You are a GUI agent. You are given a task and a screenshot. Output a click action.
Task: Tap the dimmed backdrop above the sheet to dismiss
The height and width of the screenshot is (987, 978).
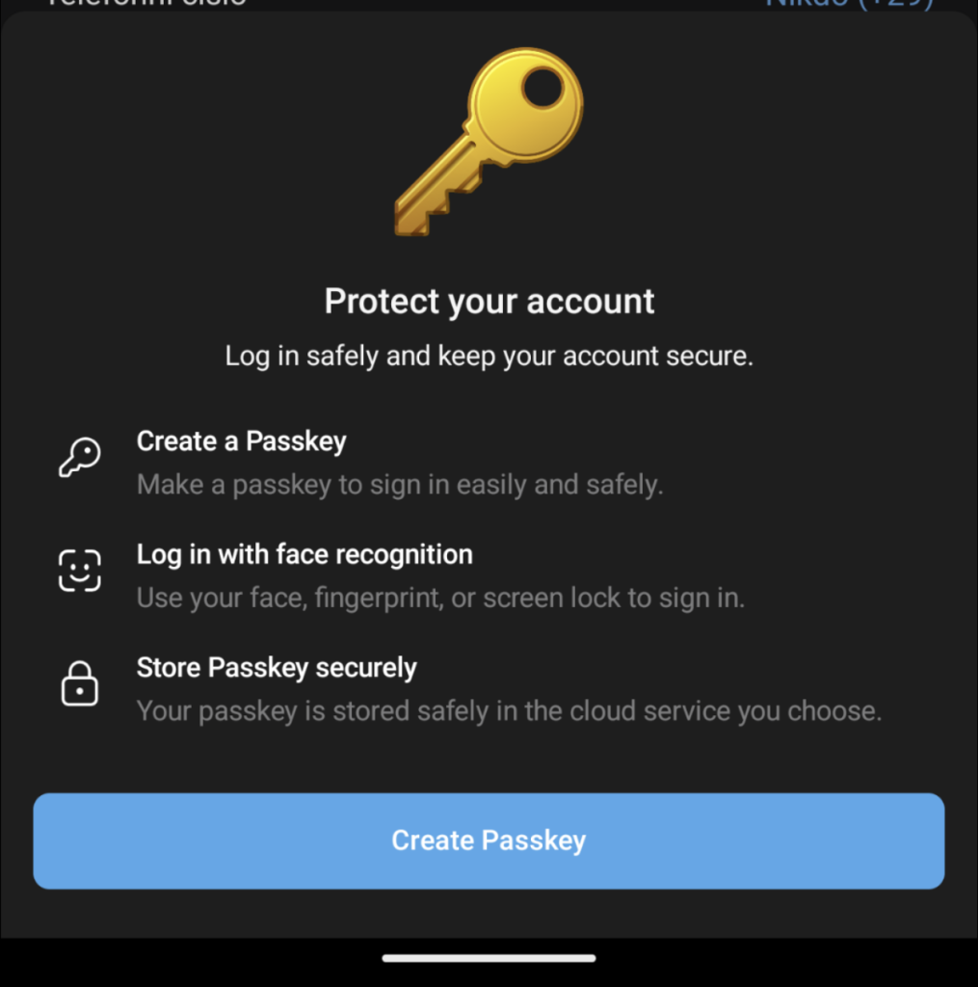pyautogui.click(x=489, y=5)
